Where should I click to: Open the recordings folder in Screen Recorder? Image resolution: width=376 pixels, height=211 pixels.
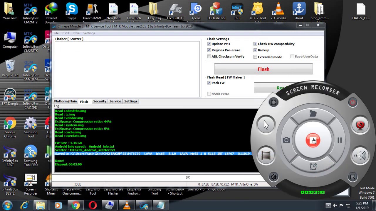pyautogui.click(x=313, y=113)
